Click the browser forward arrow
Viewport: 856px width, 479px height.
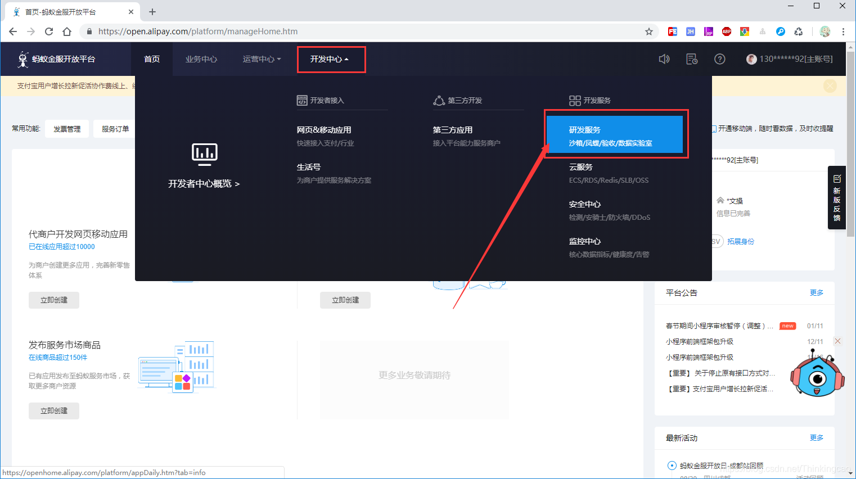pos(31,31)
